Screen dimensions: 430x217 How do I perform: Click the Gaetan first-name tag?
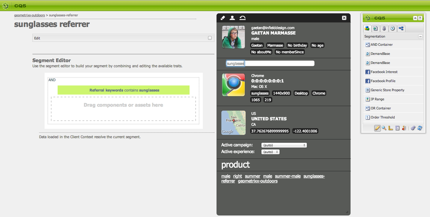(x=257, y=46)
